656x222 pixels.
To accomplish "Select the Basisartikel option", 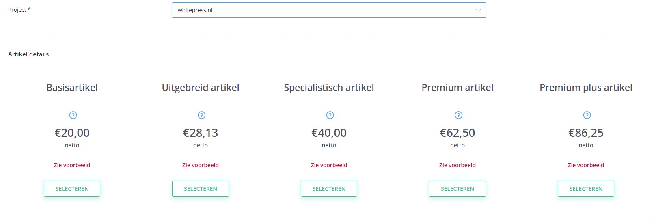I will [x=72, y=189].
